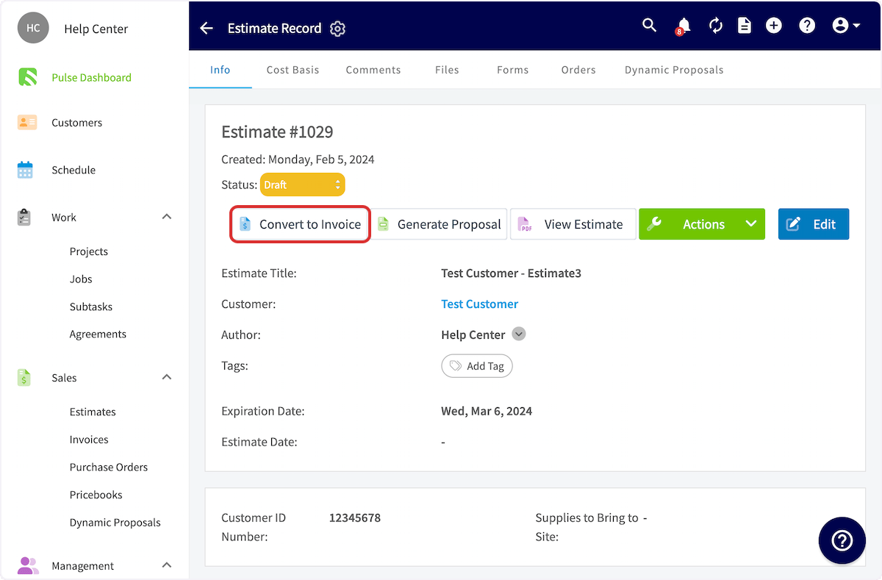Open Jobs under Work
Viewport: 882px width, 580px height.
[81, 279]
